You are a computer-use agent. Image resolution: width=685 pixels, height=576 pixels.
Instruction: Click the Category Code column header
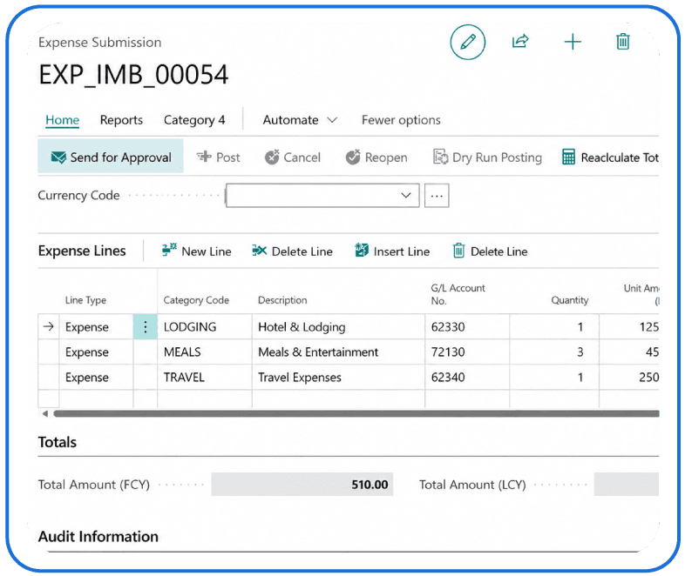click(x=196, y=300)
